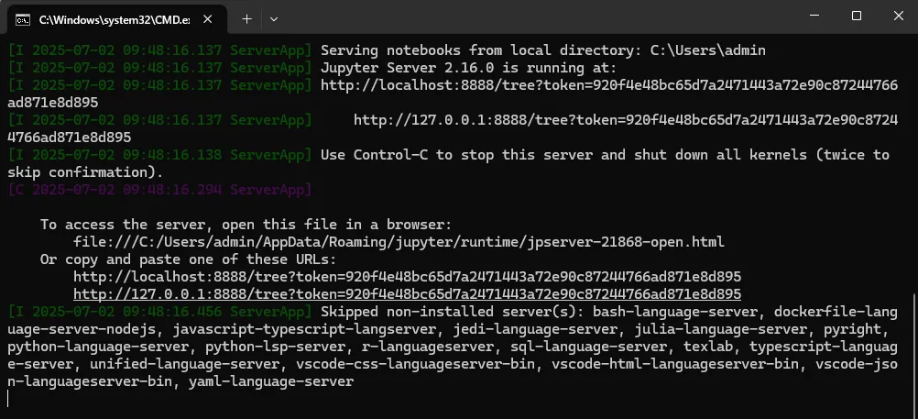
Task: Open a new tab with the plus button
Action: coord(247,18)
